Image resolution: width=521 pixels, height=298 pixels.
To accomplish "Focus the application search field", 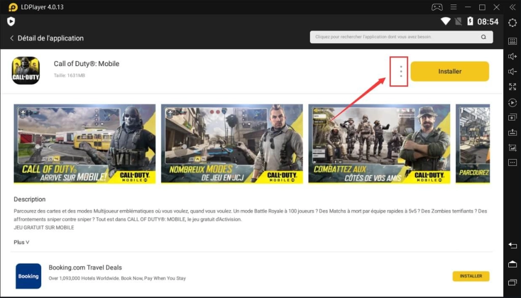I will (401, 37).
